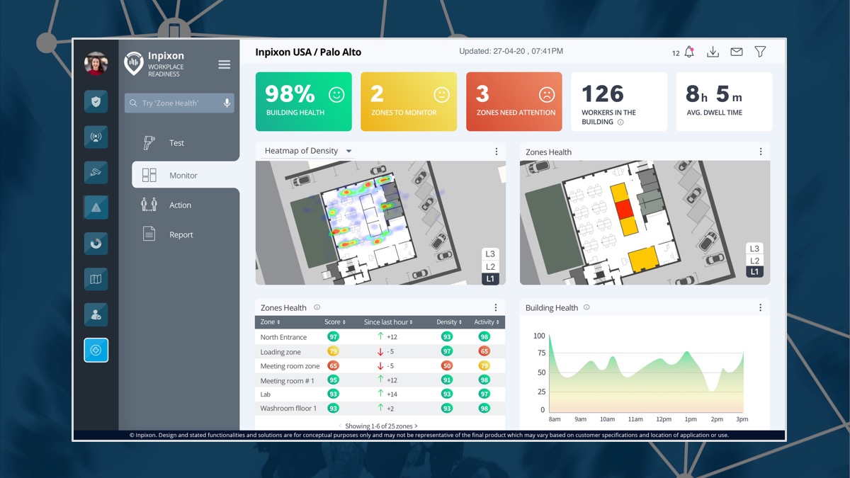The width and height of the screenshot is (850, 478).
Task: Activate the microphone voice search
Action: tap(227, 103)
